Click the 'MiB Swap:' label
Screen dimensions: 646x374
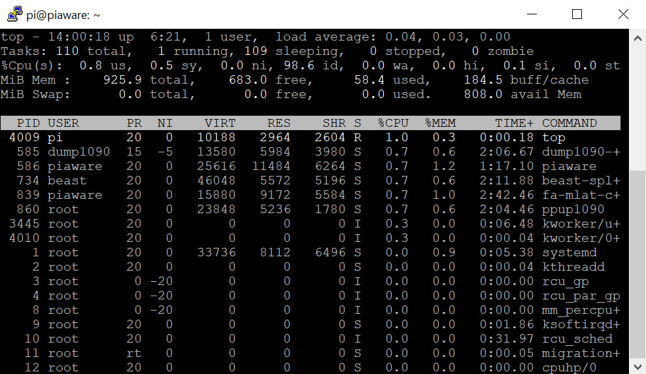(35, 94)
